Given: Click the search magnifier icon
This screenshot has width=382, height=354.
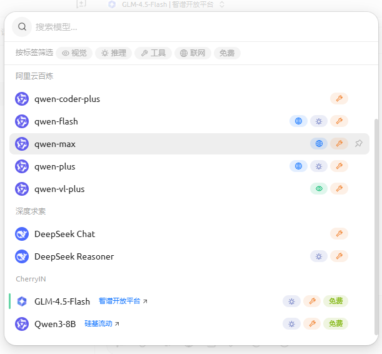Looking at the screenshot, I should point(22,27).
